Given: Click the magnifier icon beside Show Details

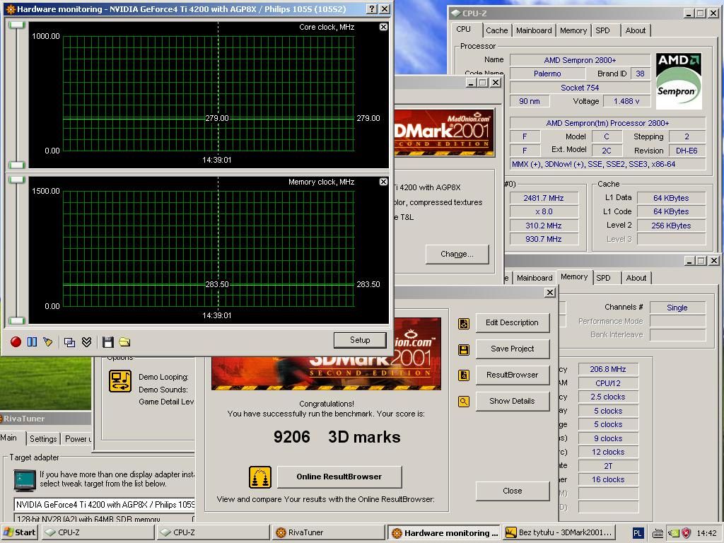Looking at the screenshot, I should 464,402.
